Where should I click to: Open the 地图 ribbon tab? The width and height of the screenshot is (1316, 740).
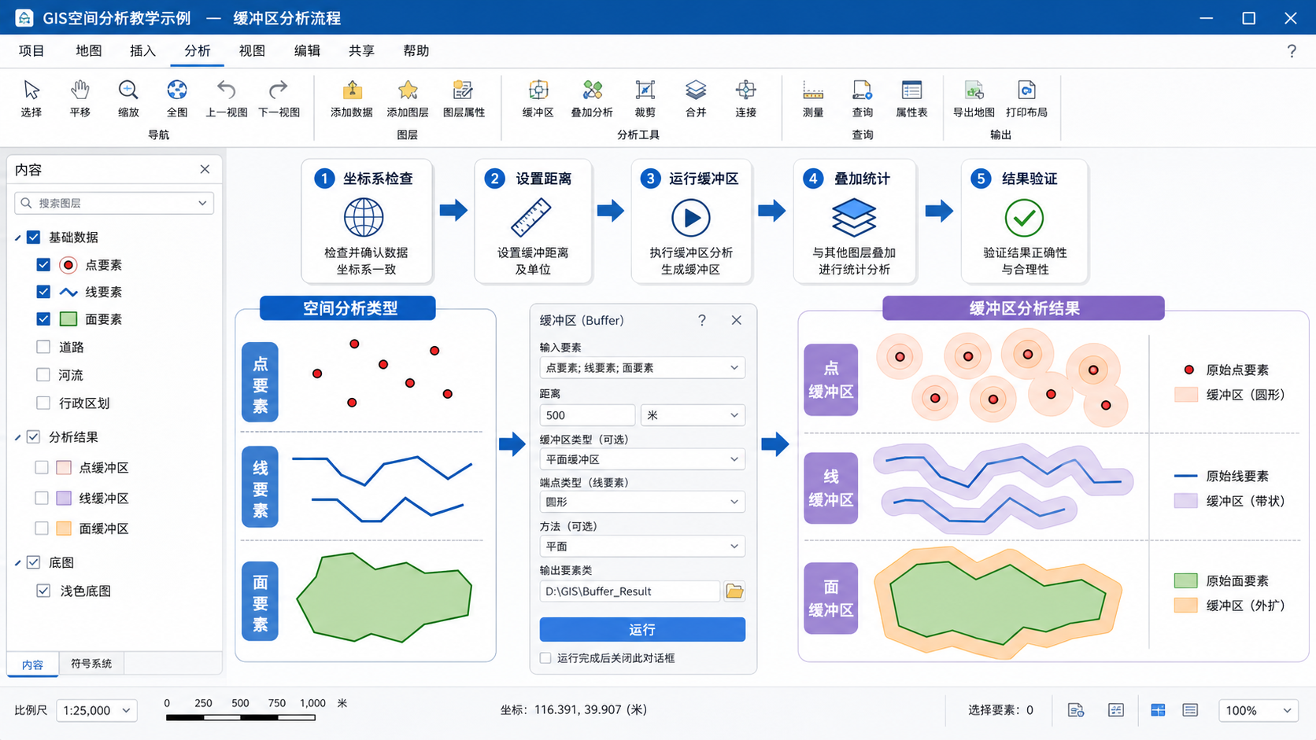tap(89, 51)
